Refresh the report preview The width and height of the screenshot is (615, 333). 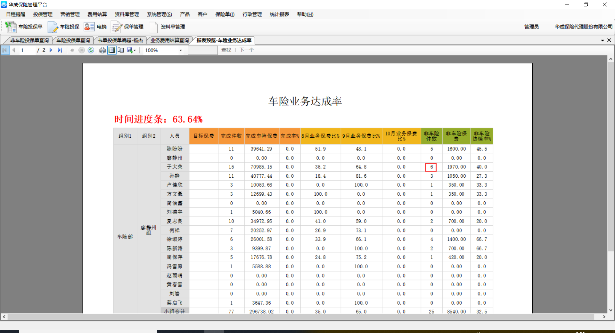[x=91, y=50]
